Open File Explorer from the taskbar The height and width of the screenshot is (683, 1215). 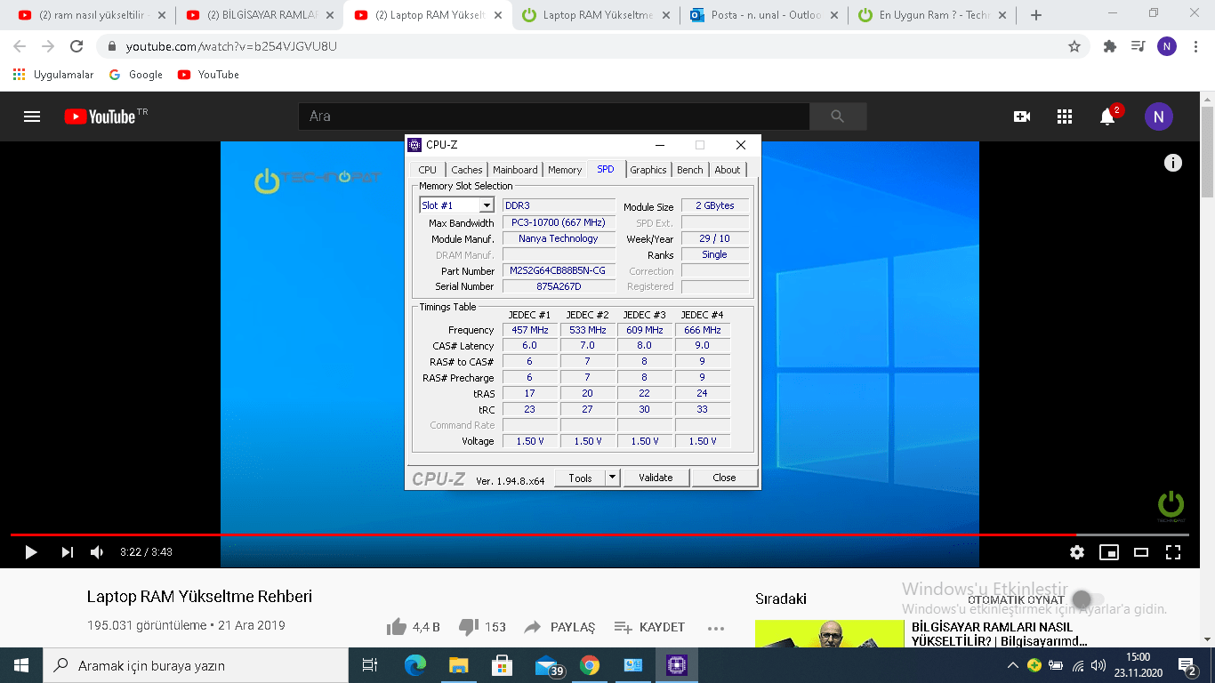[x=459, y=665]
